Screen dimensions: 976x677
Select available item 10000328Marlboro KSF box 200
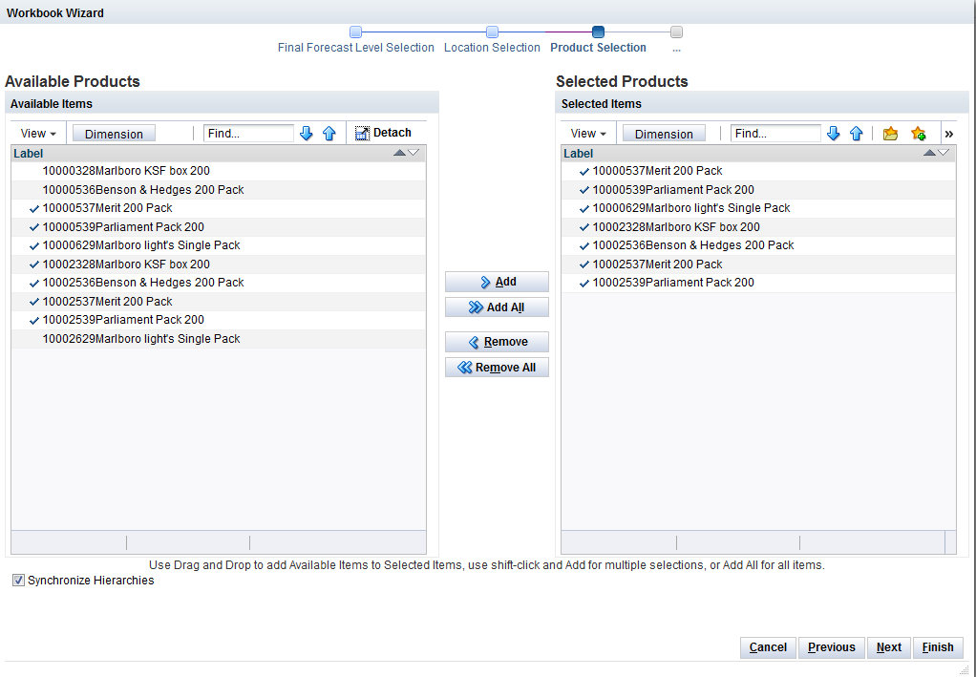(219, 171)
